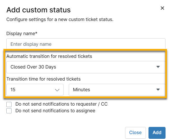Click the Automatic transition for resolved tickets label
The width and height of the screenshot is (169, 139).
click(49, 56)
